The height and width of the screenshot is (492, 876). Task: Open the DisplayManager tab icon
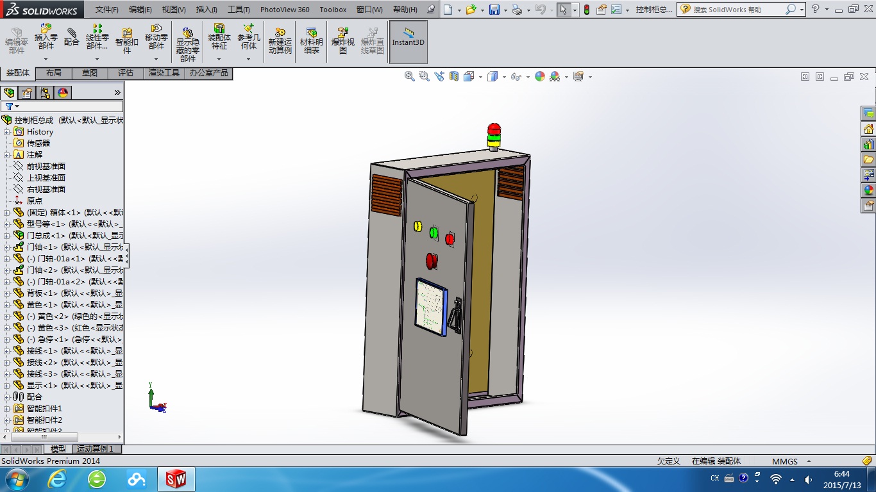coord(63,93)
